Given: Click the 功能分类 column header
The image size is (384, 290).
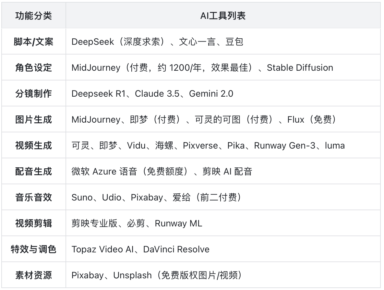Looking at the screenshot, I should (x=33, y=16).
